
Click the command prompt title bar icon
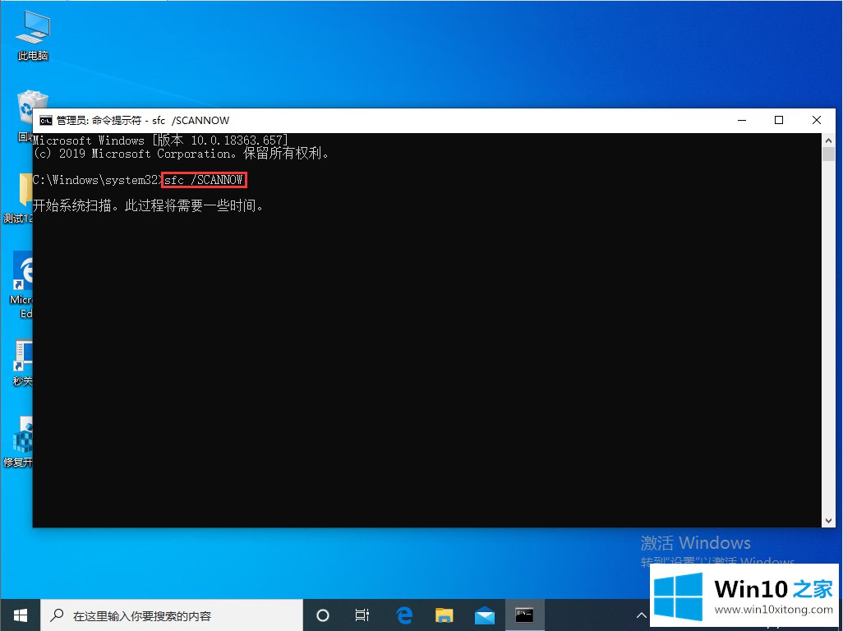point(46,121)
